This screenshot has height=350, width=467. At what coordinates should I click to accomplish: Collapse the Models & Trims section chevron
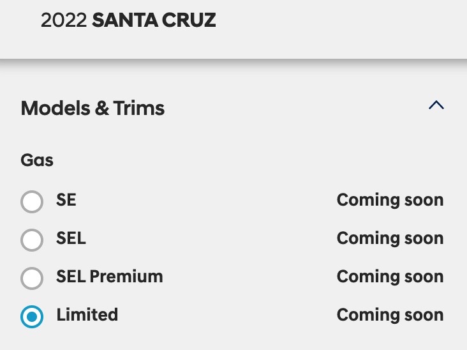[436, 105]
